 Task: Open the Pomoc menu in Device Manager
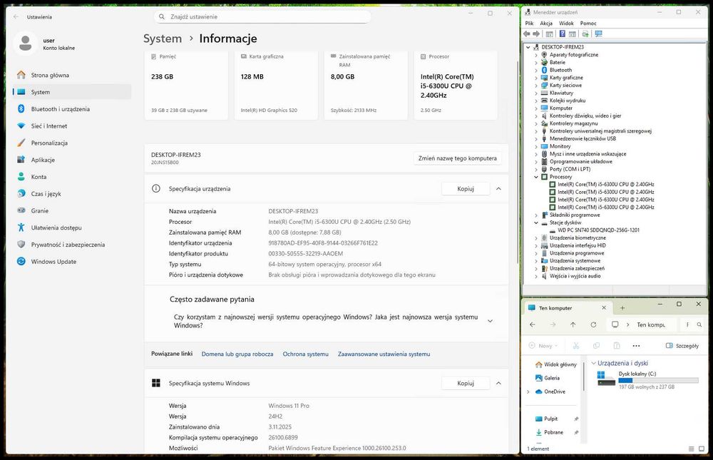pos(588,24)
